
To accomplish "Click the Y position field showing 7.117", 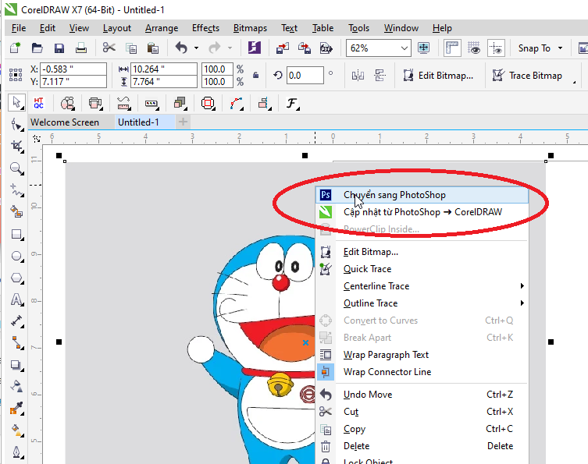I will coord(73,82).
